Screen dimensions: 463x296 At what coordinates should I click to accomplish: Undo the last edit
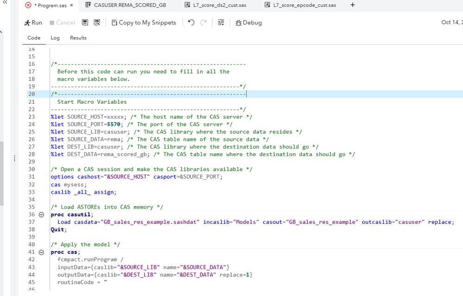click(191, 22)
